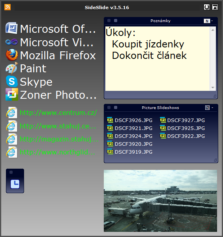Toggle the N button in Poznámky header
The height and width of the screenshot is (237, 223).
point(207,21)
